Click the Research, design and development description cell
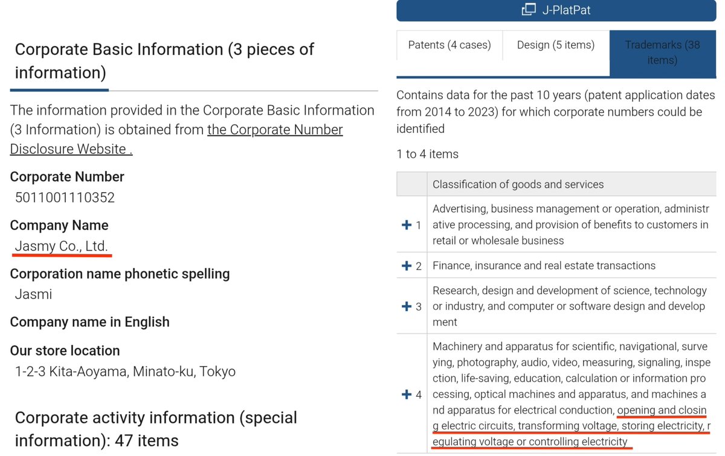 point(572,306)
